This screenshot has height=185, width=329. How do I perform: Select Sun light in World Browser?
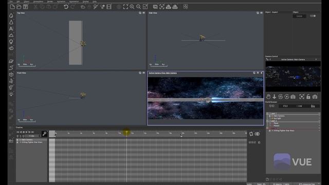[x=277, y=118]
